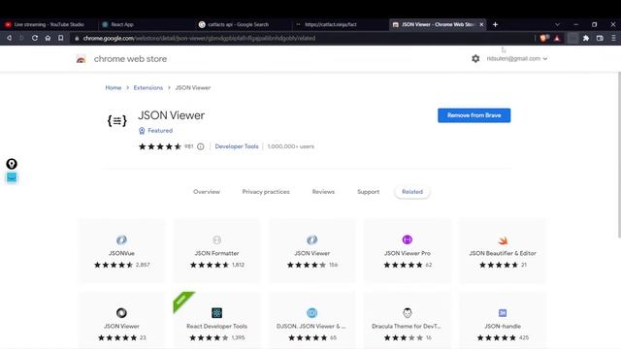Click the JSON Viewer Pro card title
This screenshot has height=349, width=621.
[408, 253]
